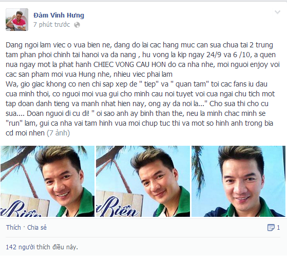Click the Chia sẻ share button
This screenshot has height=256, width=287.
pos(37,228)
